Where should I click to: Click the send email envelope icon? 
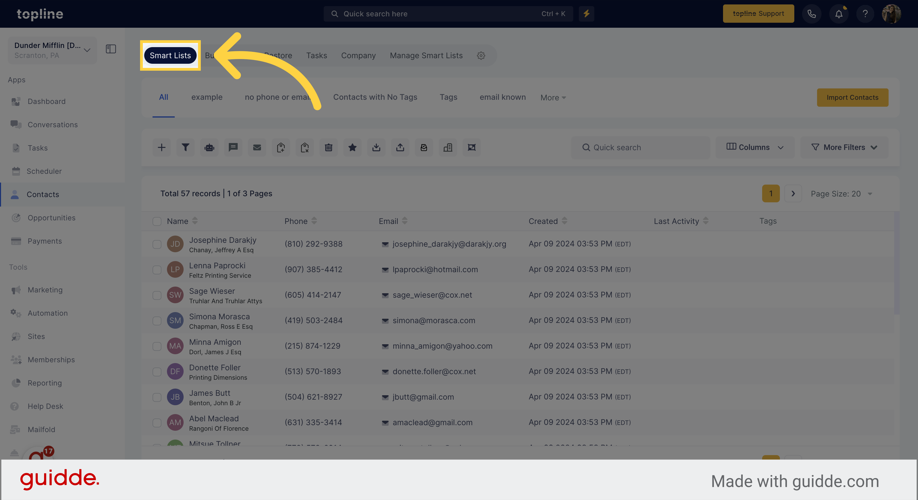tap(257, 147)
